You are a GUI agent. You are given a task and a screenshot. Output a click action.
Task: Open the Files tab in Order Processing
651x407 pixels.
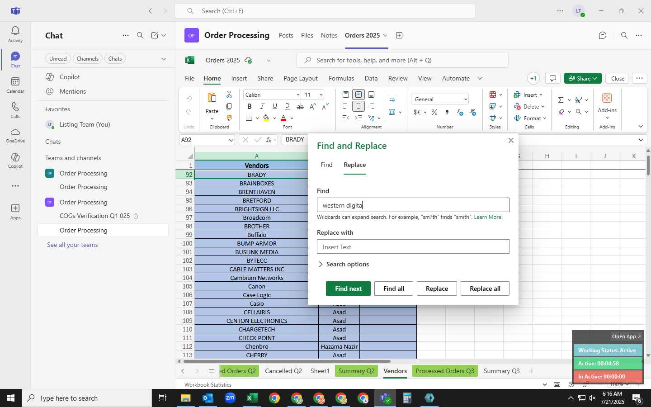click(x=307, y=35)
